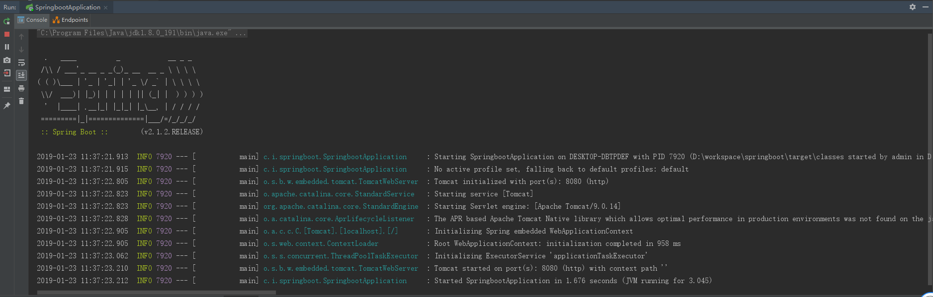Pause the program output
The height and width of the screenshot is (297, 933).
pos(7,47)
